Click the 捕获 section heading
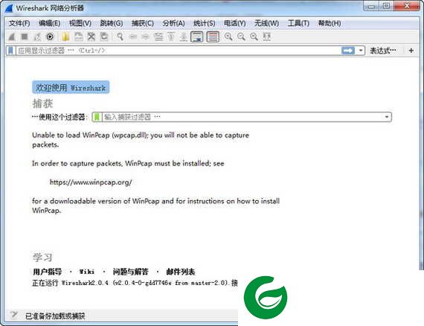Image resolution: width=424 pixels, height=326 pixels. point(42,103)
